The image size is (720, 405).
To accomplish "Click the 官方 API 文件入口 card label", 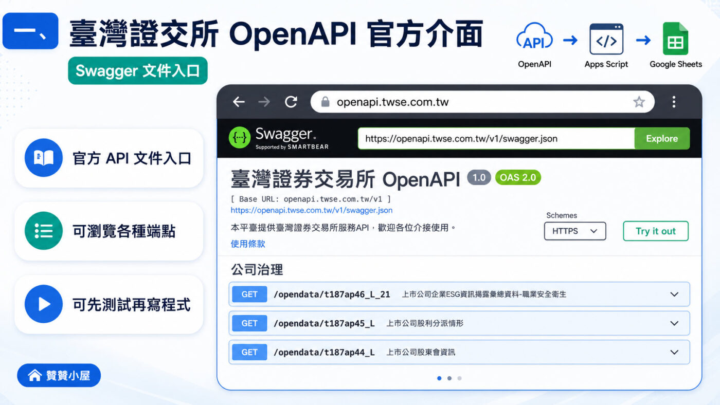I will [x=132, y=158].
